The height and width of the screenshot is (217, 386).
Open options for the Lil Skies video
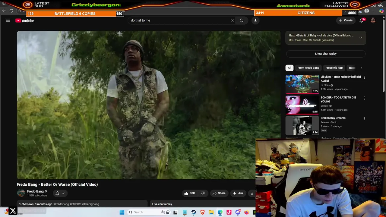(365, 77)
